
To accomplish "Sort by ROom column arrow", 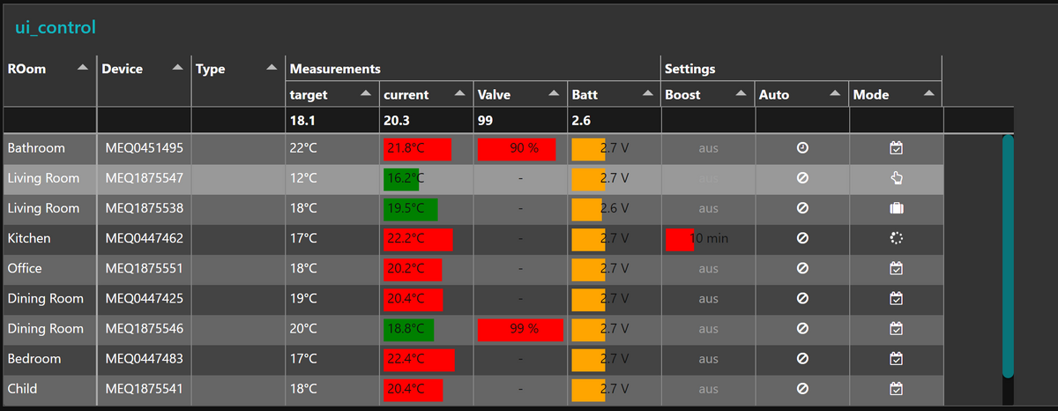I will (82, 68).
